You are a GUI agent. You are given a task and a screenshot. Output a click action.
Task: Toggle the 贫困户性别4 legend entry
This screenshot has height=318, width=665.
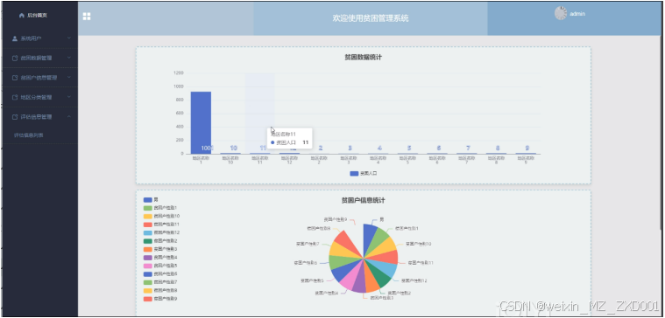click(159, 257)
